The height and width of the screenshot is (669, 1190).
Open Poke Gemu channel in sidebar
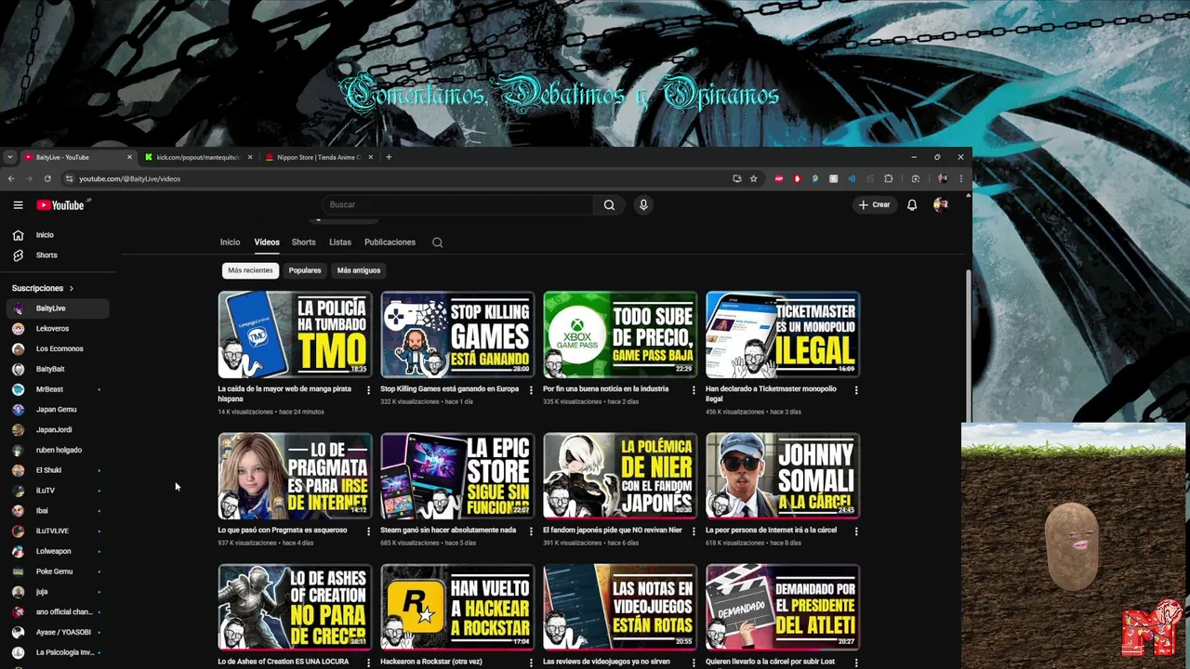coord(59,571)
